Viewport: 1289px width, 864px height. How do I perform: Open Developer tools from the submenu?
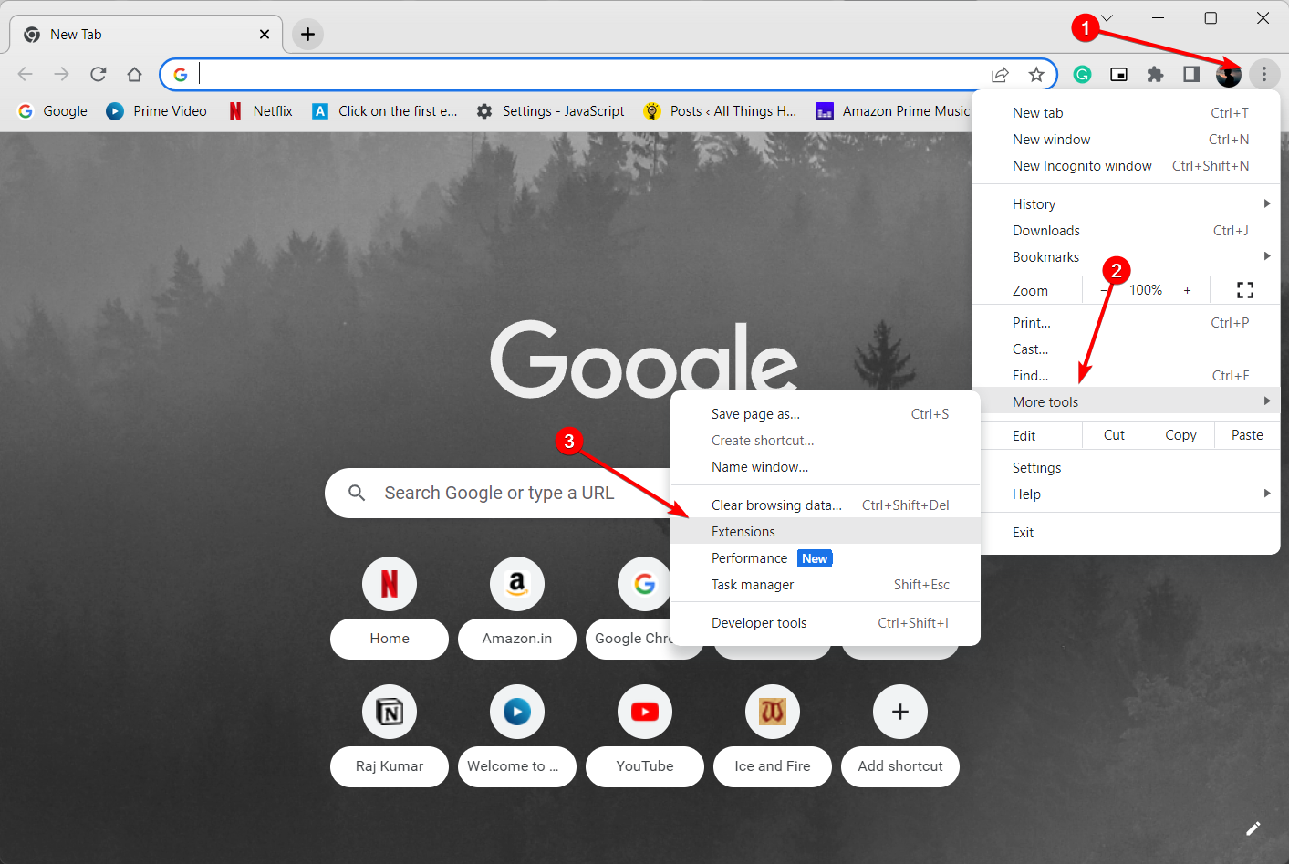(759, 622)
